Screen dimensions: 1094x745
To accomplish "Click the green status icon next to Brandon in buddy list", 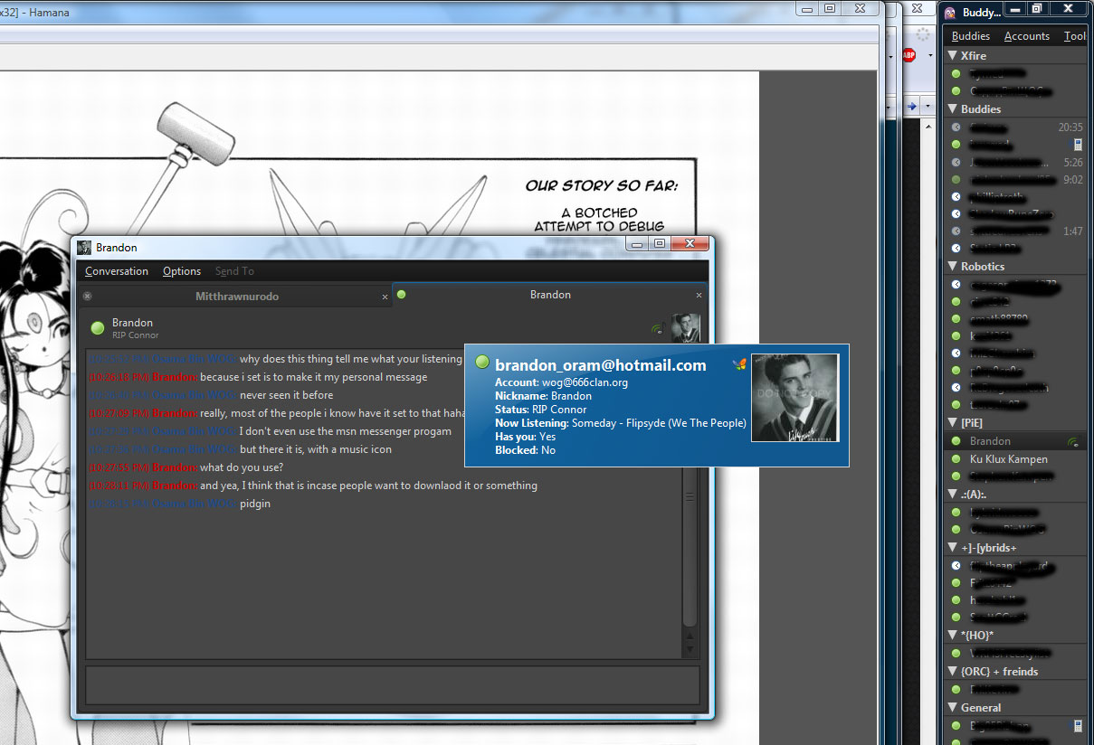I will tap(956, 441).
